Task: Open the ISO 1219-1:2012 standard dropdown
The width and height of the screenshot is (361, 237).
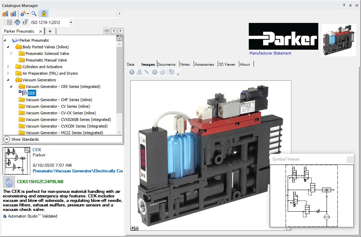Action: tap(71, 22)
